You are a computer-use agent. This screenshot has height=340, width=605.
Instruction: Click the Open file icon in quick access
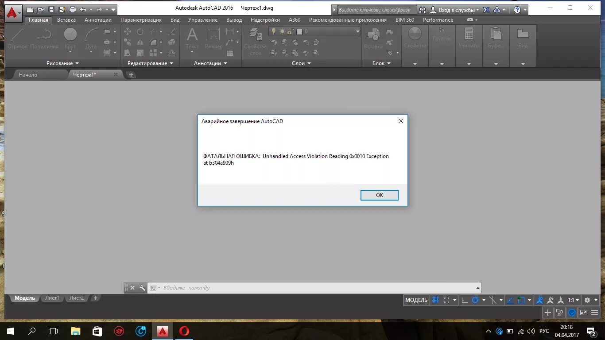pos(41,10)
